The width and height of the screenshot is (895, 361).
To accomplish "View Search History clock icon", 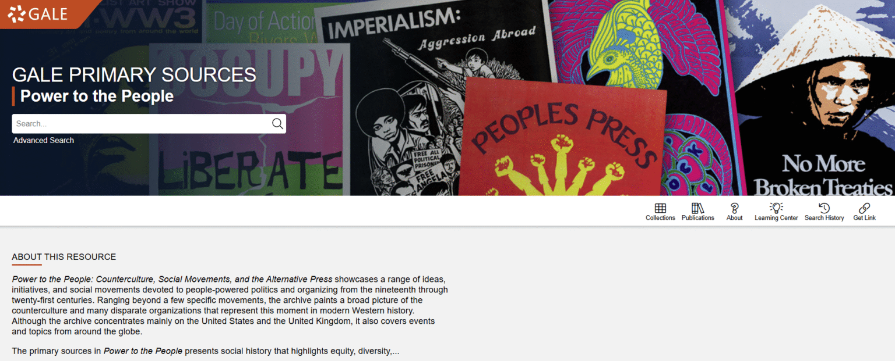I will pyautogui.click(x=824, y=208).
